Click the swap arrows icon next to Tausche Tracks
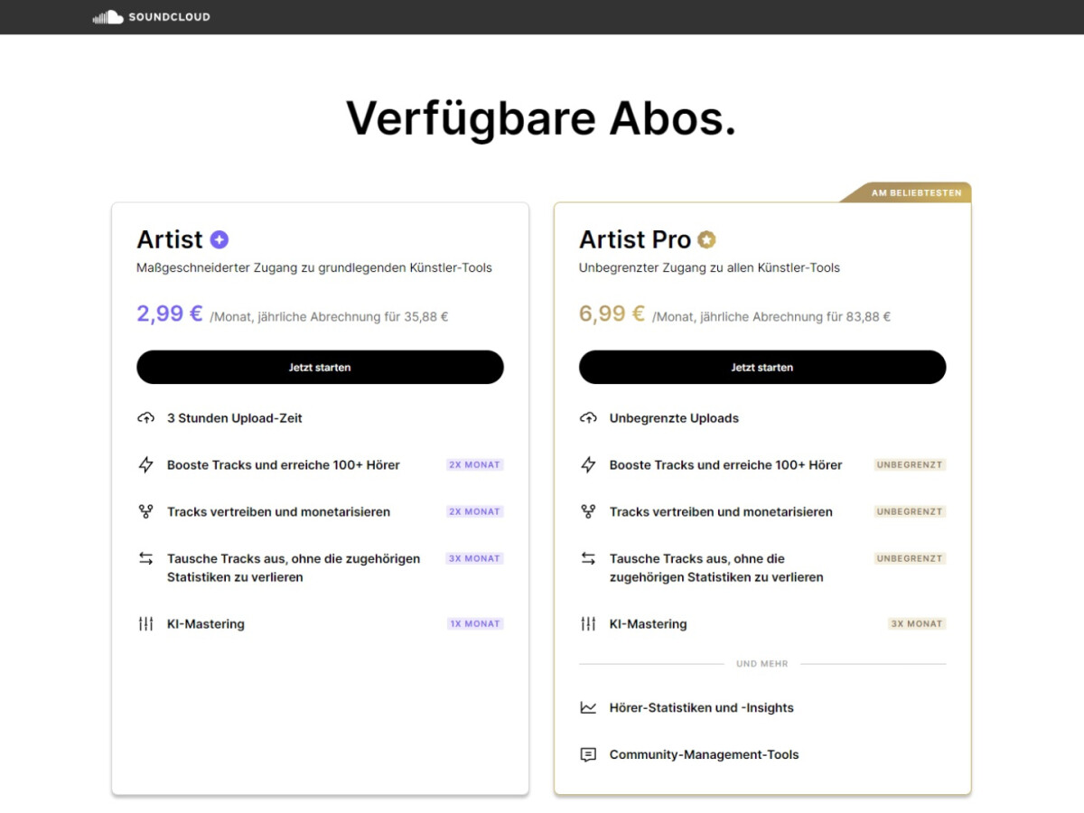The image size is (1084, 813). (145, 558)
